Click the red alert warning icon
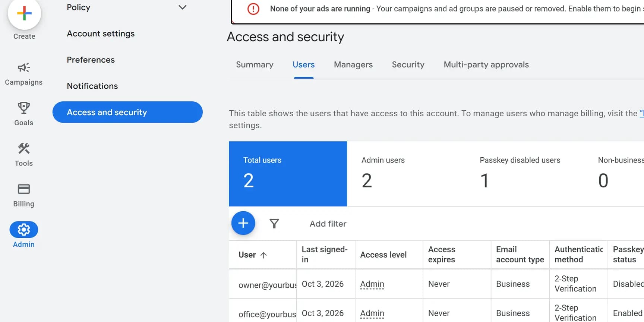Image resolution: width=644 pixels, height=322 pixels. coord(253,9)
